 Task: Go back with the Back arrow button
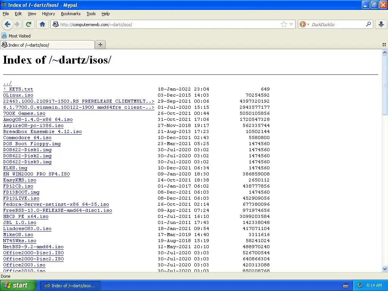click(8, 24)
